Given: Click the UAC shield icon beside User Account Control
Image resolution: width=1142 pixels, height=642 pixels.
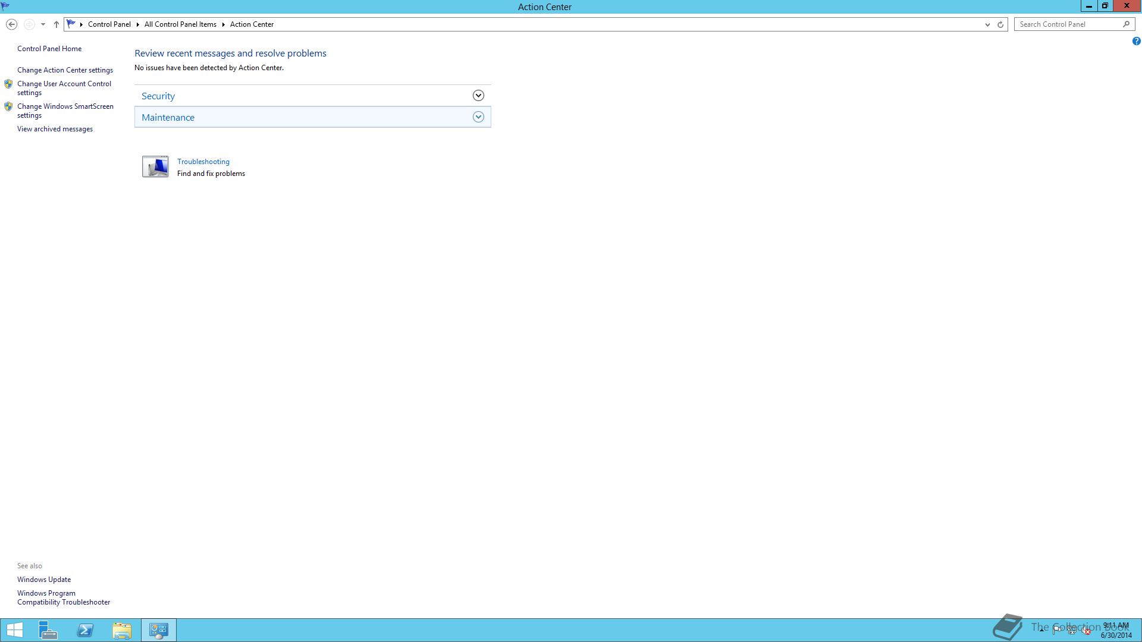Looking at the screenshot, I should tap(8, 84).
